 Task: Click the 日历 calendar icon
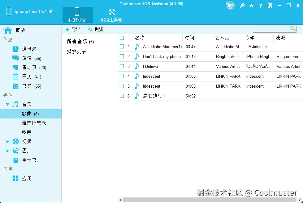click(x=16, y=77)
